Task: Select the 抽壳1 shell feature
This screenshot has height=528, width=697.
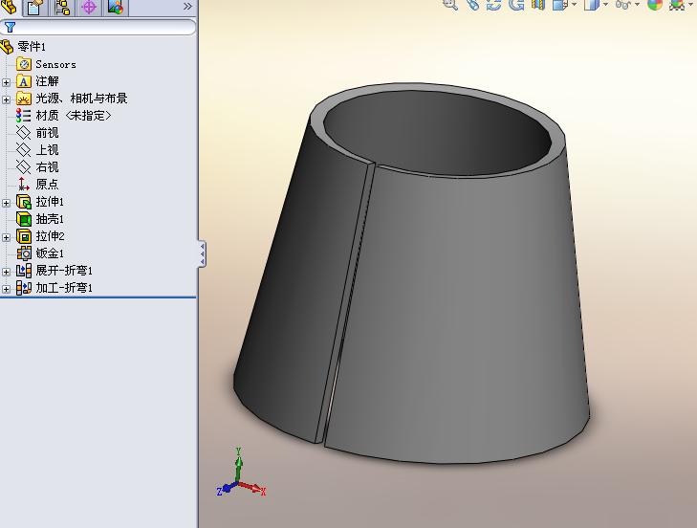Action: pyautogui.click(x=50, y=219)
